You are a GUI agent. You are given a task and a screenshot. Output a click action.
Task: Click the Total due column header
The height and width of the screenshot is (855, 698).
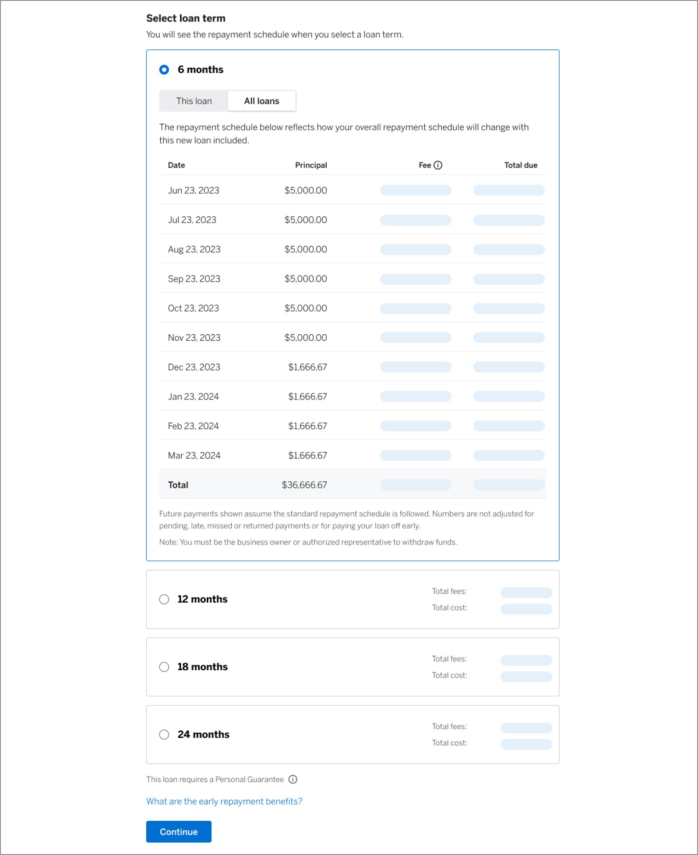[x=521, y=165]
